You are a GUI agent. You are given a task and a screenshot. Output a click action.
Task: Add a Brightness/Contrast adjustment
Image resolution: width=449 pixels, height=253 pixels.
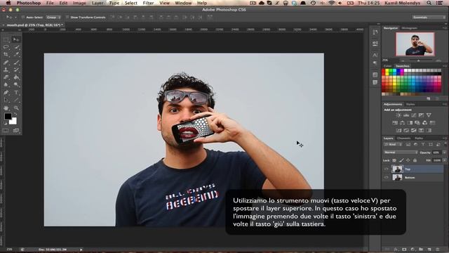(x=398, y=115)
